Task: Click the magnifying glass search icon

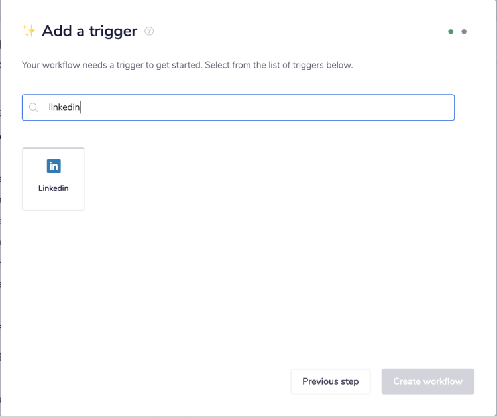Action: pyautogui.click(x=34, y=107)
